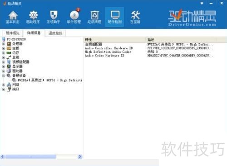Screen dimensions: 227x166
Task: Switch to the 详细信息 tab
Action: pos(34,33)
